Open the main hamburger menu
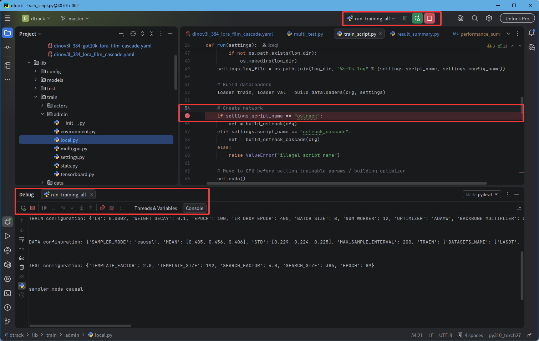The width and height of the screenshot is (539, 341). tap(7, 18)
